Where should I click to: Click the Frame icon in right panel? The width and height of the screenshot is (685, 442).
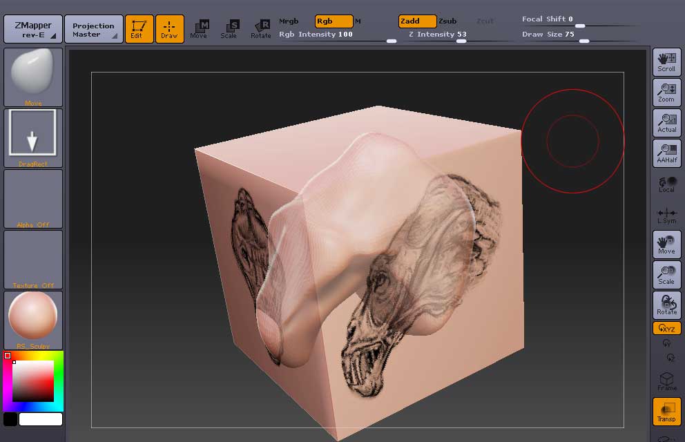point(666,381)
